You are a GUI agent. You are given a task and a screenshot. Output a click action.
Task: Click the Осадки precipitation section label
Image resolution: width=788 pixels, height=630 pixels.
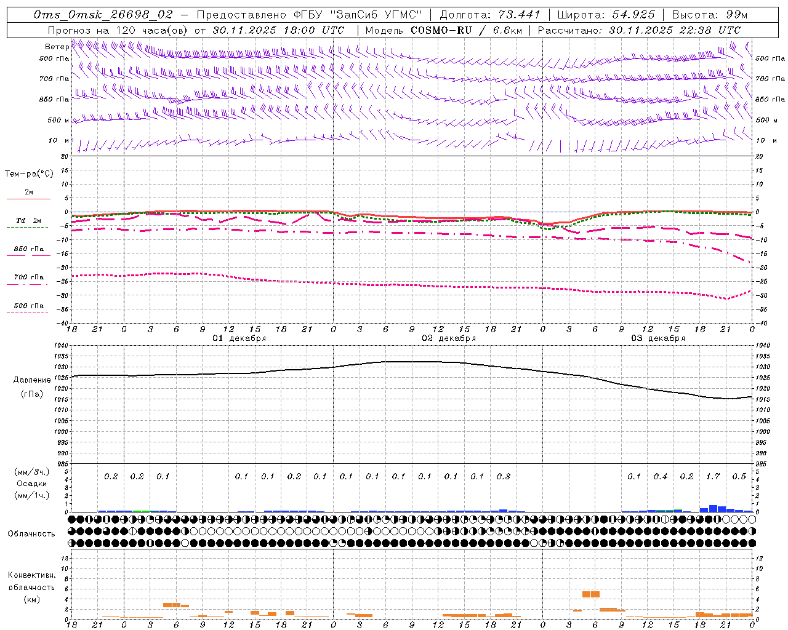point(32,484)
